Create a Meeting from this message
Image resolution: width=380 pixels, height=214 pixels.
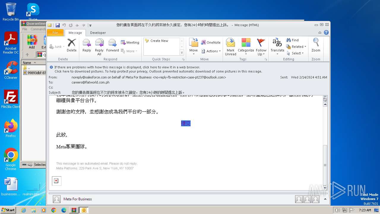pos(130,43)
